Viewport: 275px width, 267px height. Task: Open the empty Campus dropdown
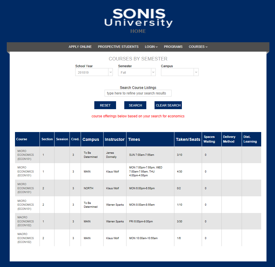(180, 72)
